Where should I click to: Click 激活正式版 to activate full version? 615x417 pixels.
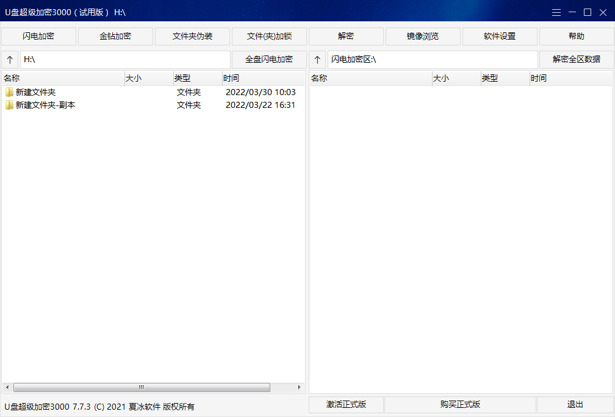point(347,404)
